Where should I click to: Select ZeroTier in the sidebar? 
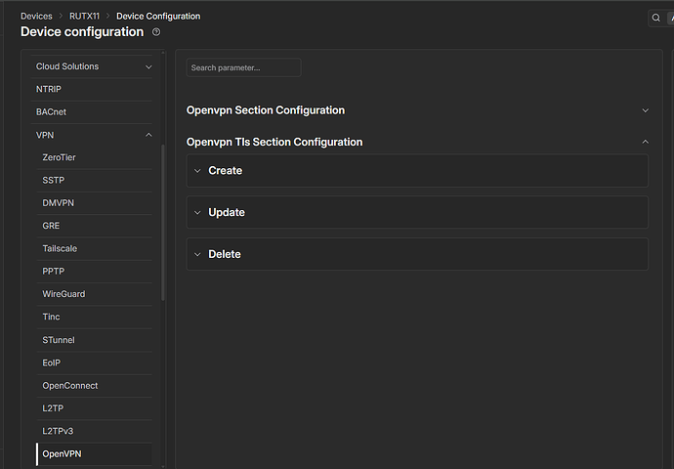tap(61, 157)
